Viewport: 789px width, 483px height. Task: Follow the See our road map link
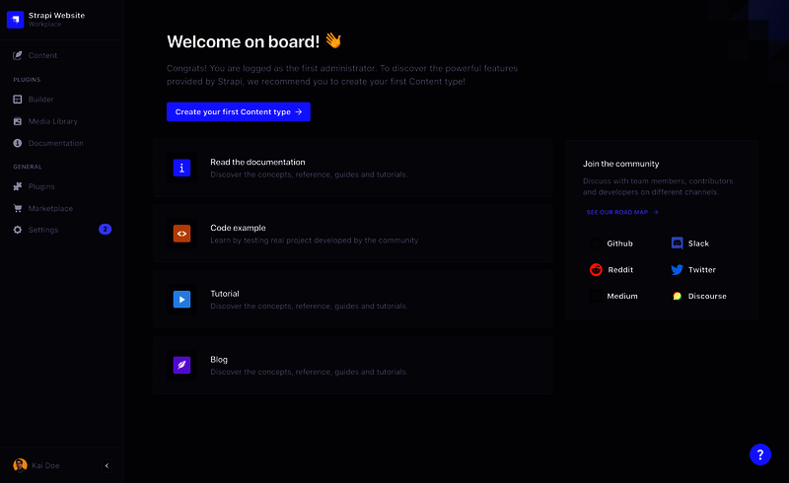point(622,212)
